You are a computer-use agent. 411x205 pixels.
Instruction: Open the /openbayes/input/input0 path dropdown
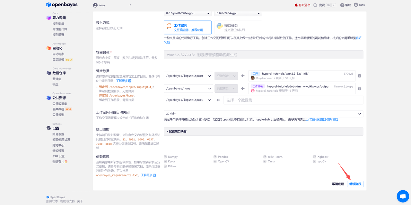(x=188, y=76)
